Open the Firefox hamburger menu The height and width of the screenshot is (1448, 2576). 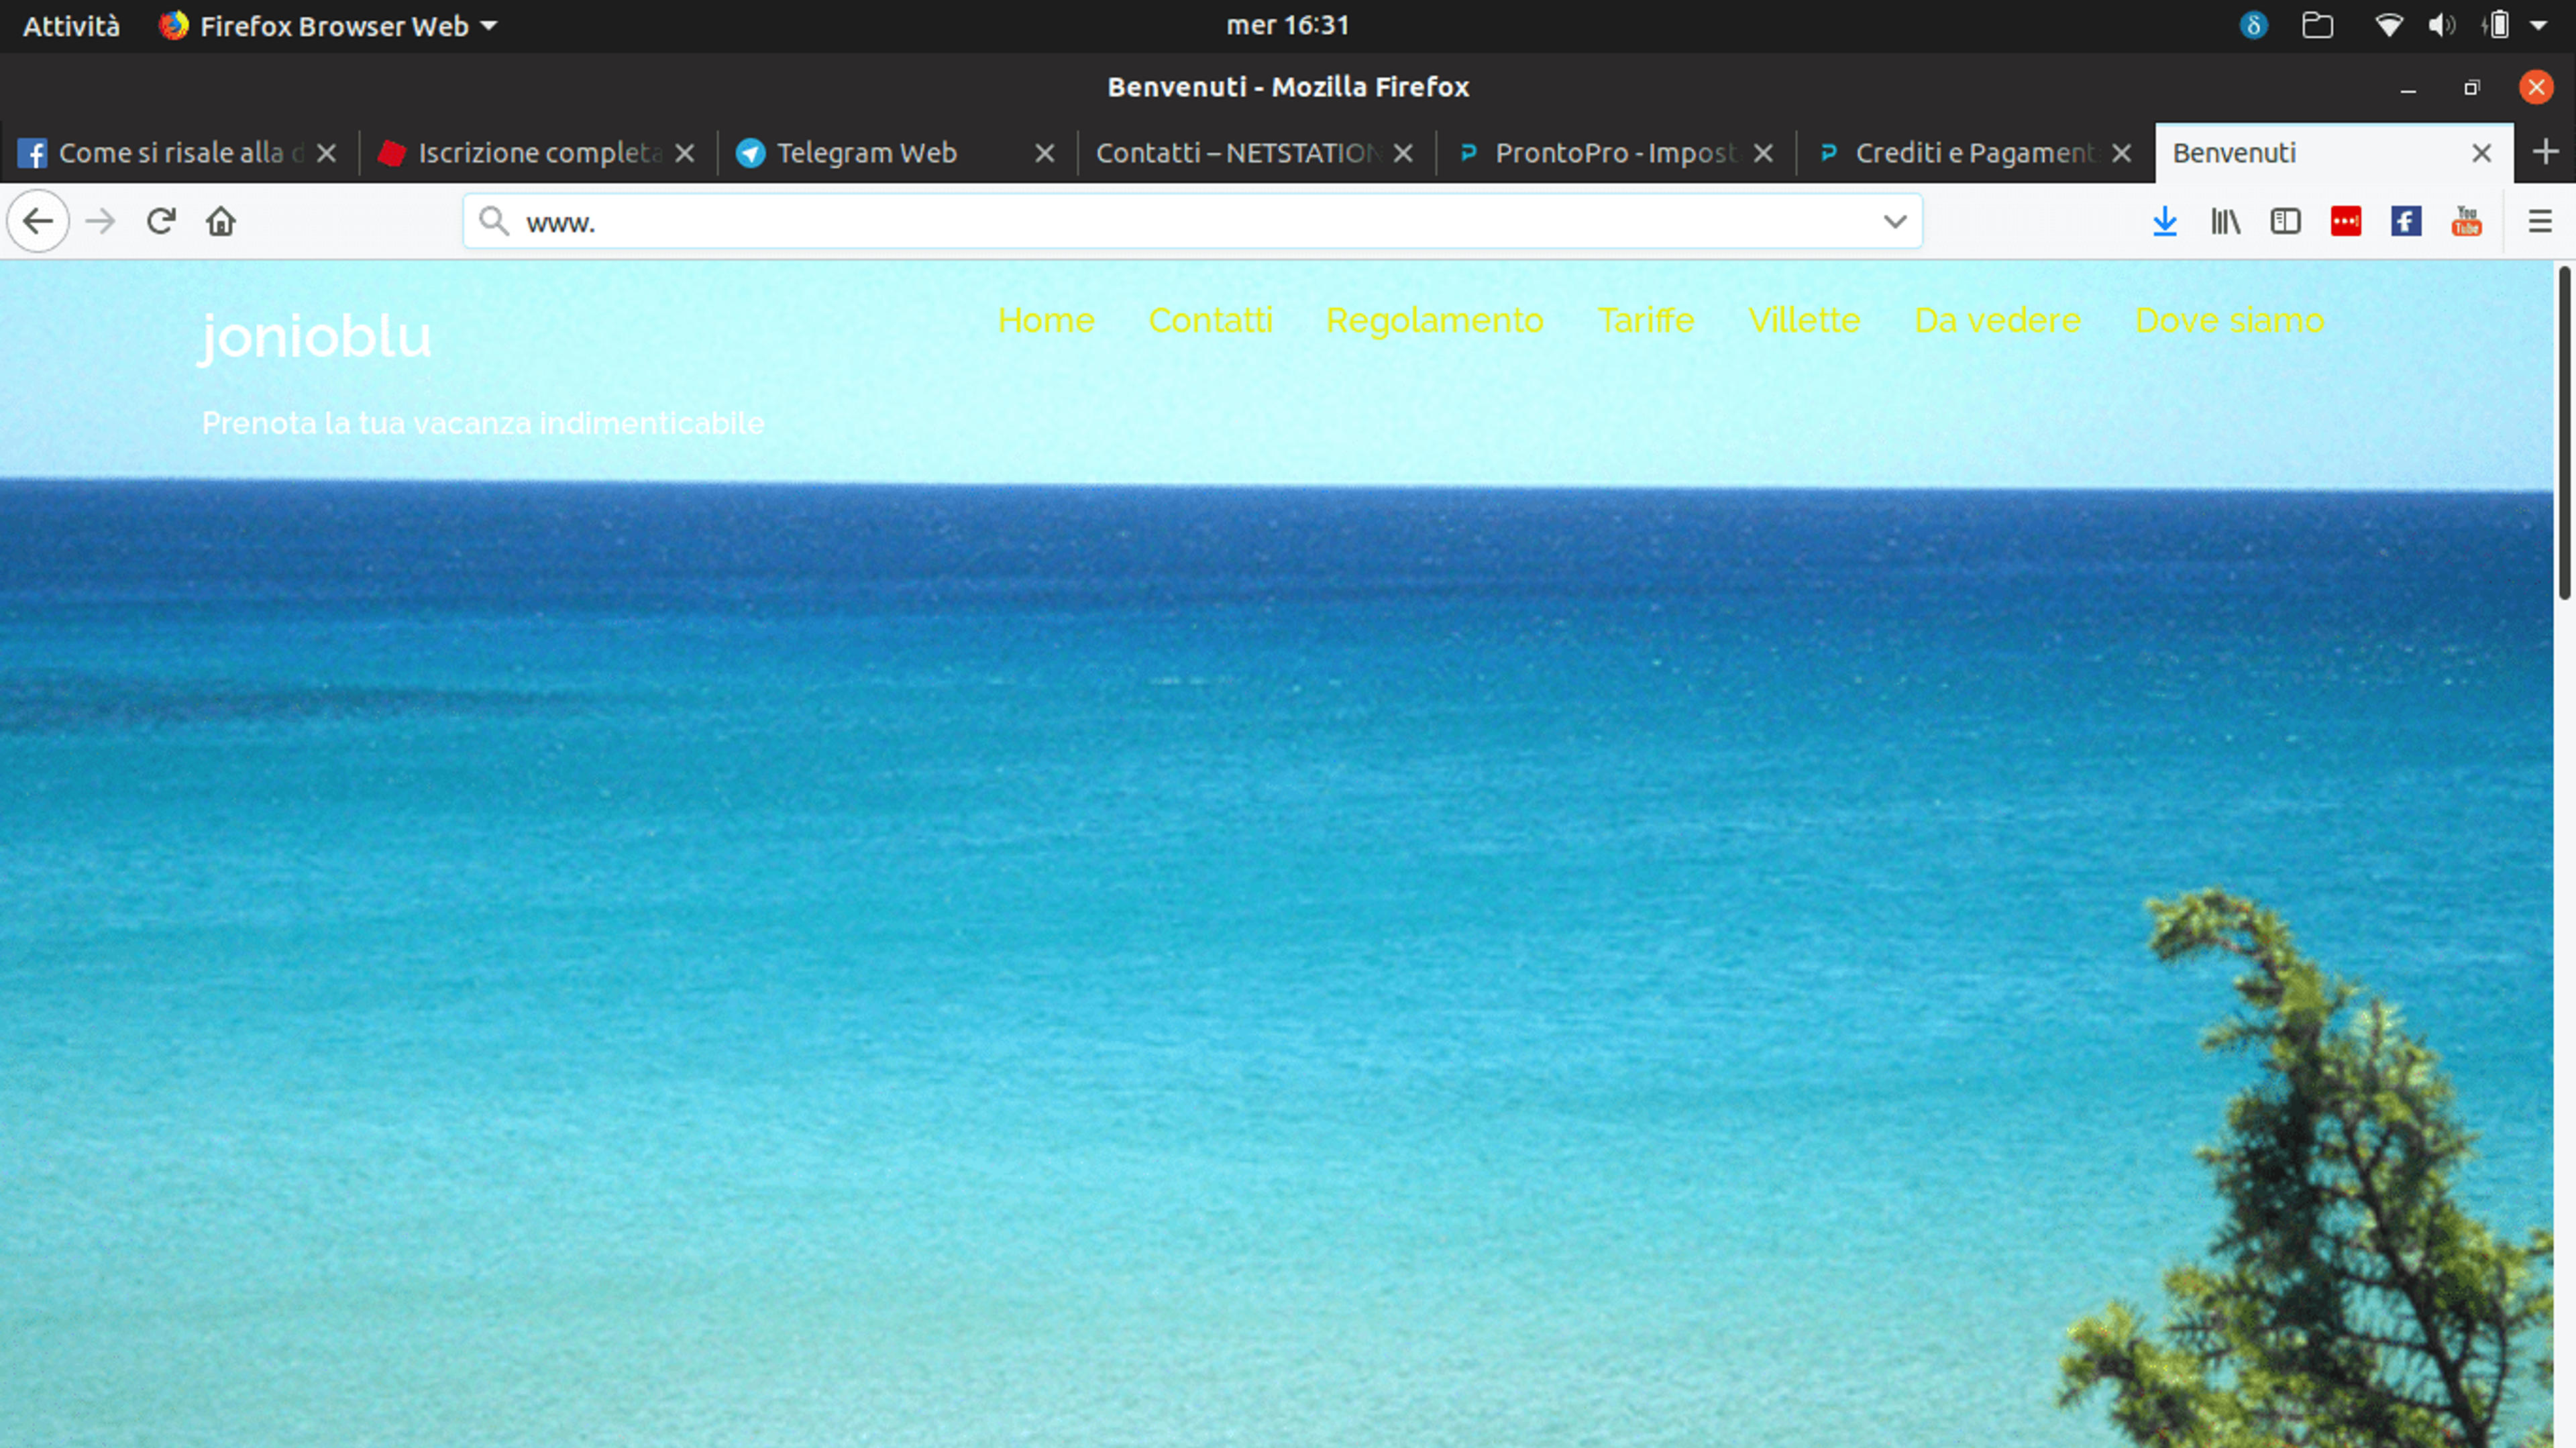coord(2540,221)
